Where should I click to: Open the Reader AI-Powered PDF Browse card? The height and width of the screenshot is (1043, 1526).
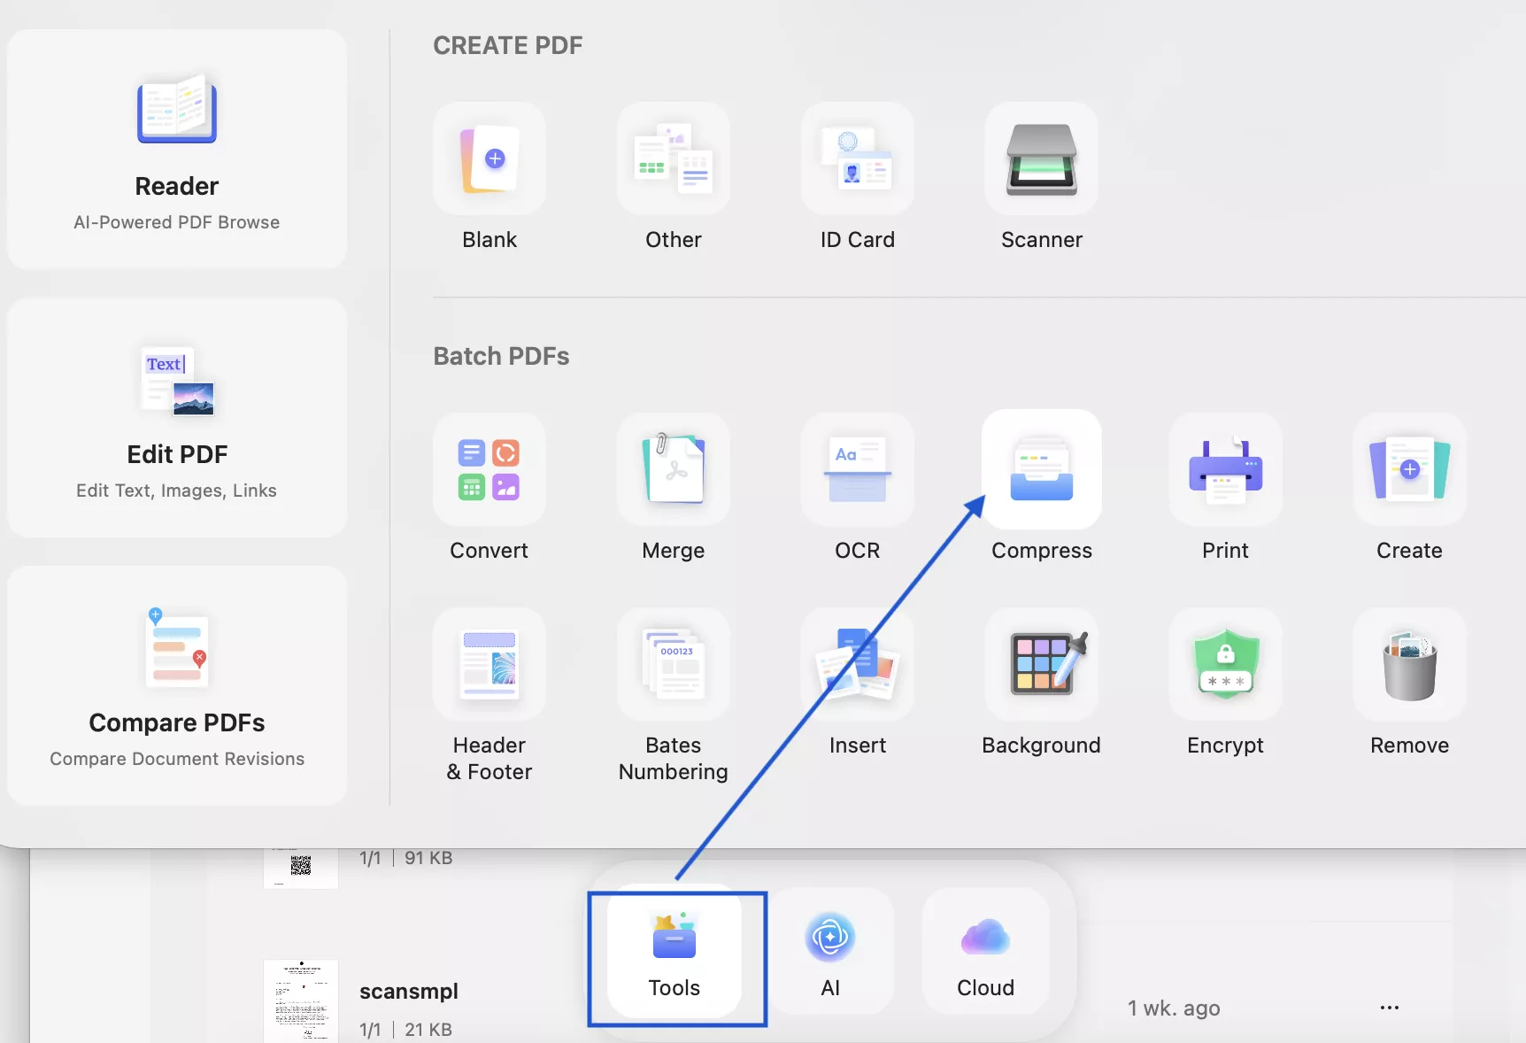point(177,149)
